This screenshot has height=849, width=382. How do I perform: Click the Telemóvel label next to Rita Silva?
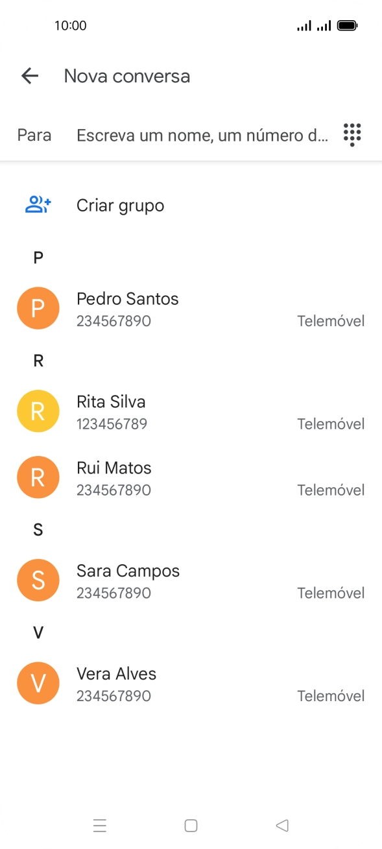point(331,424)
